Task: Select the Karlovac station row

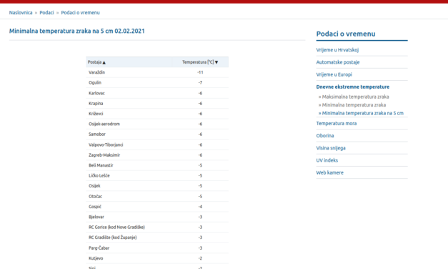Action: (x=157, y=93)
